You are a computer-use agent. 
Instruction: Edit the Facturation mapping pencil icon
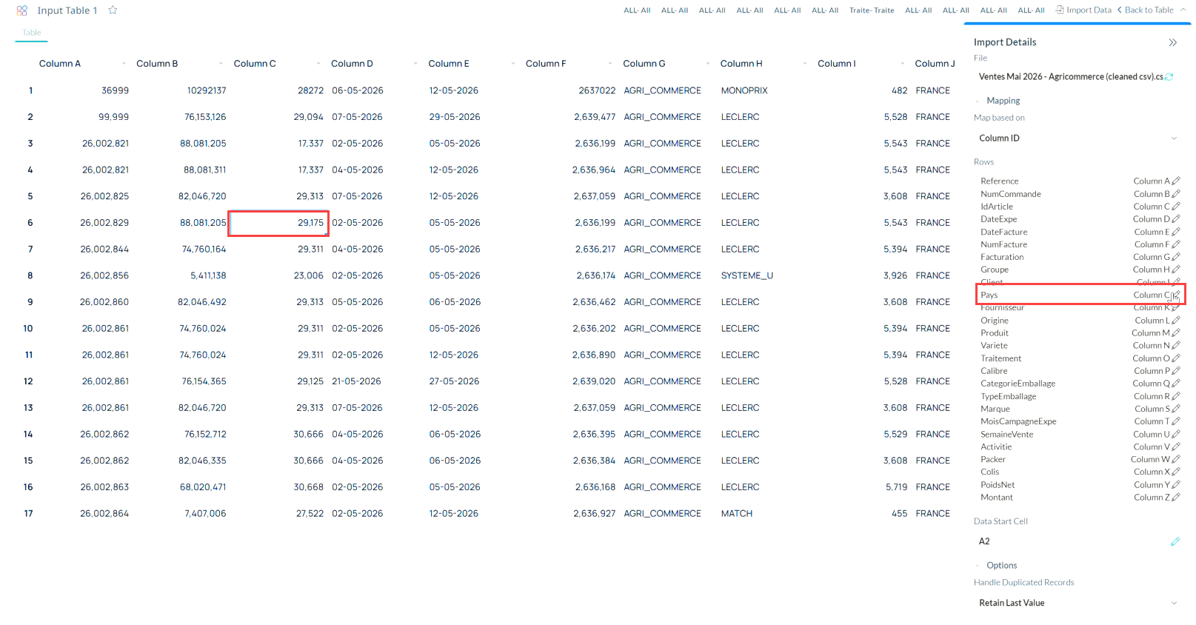[1176, 257]
